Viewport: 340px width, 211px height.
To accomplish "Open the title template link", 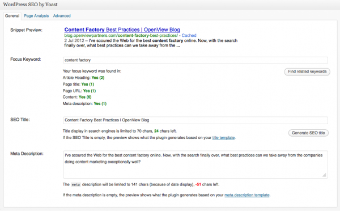I will 223,138.
